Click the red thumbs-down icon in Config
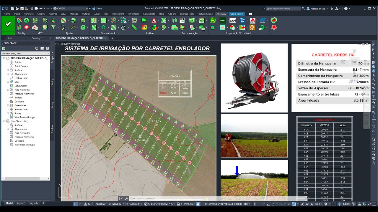The image size is (378, 212). click(x=27, y=27)
